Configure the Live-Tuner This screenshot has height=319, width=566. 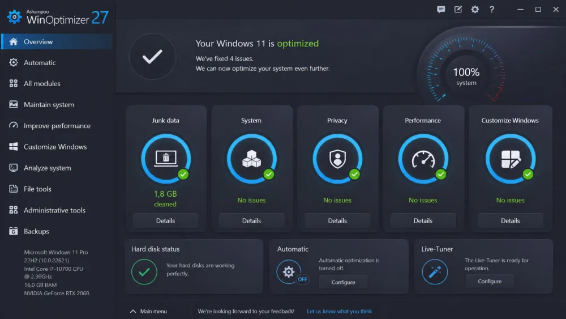click(490, 282)
